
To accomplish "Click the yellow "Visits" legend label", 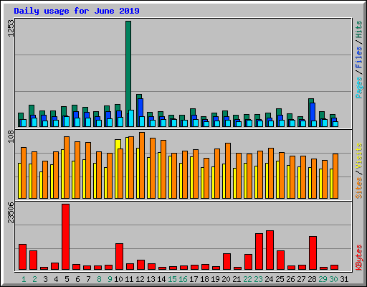I will (358, 156).
